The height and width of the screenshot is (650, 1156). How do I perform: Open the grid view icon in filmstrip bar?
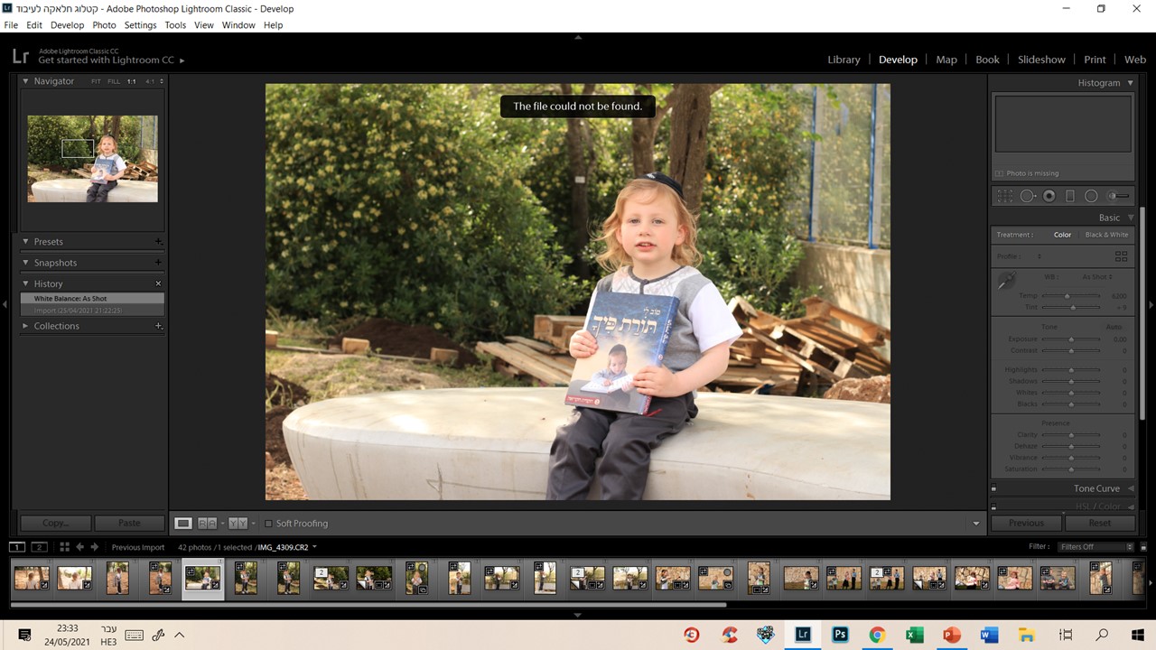tap(64, 547)
